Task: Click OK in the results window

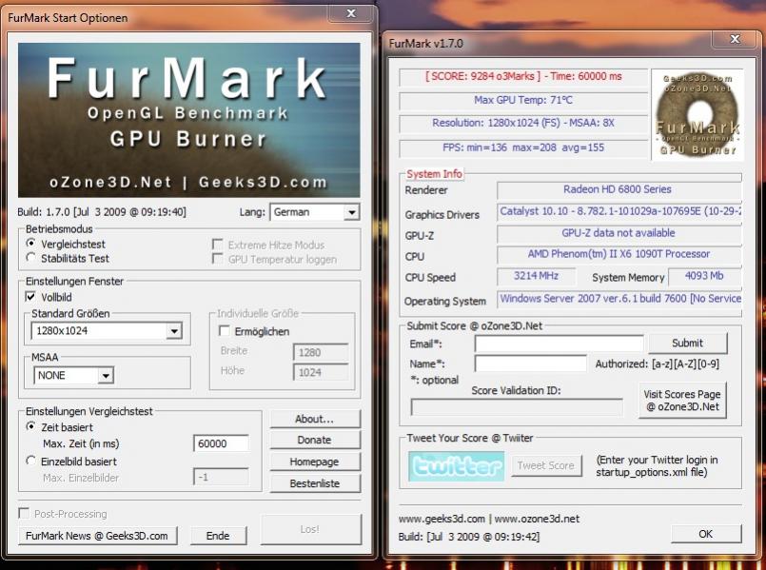Action: [706, 534]
